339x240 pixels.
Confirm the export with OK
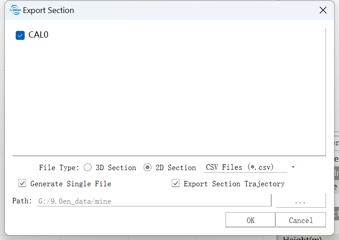click(x=250, y=220)
